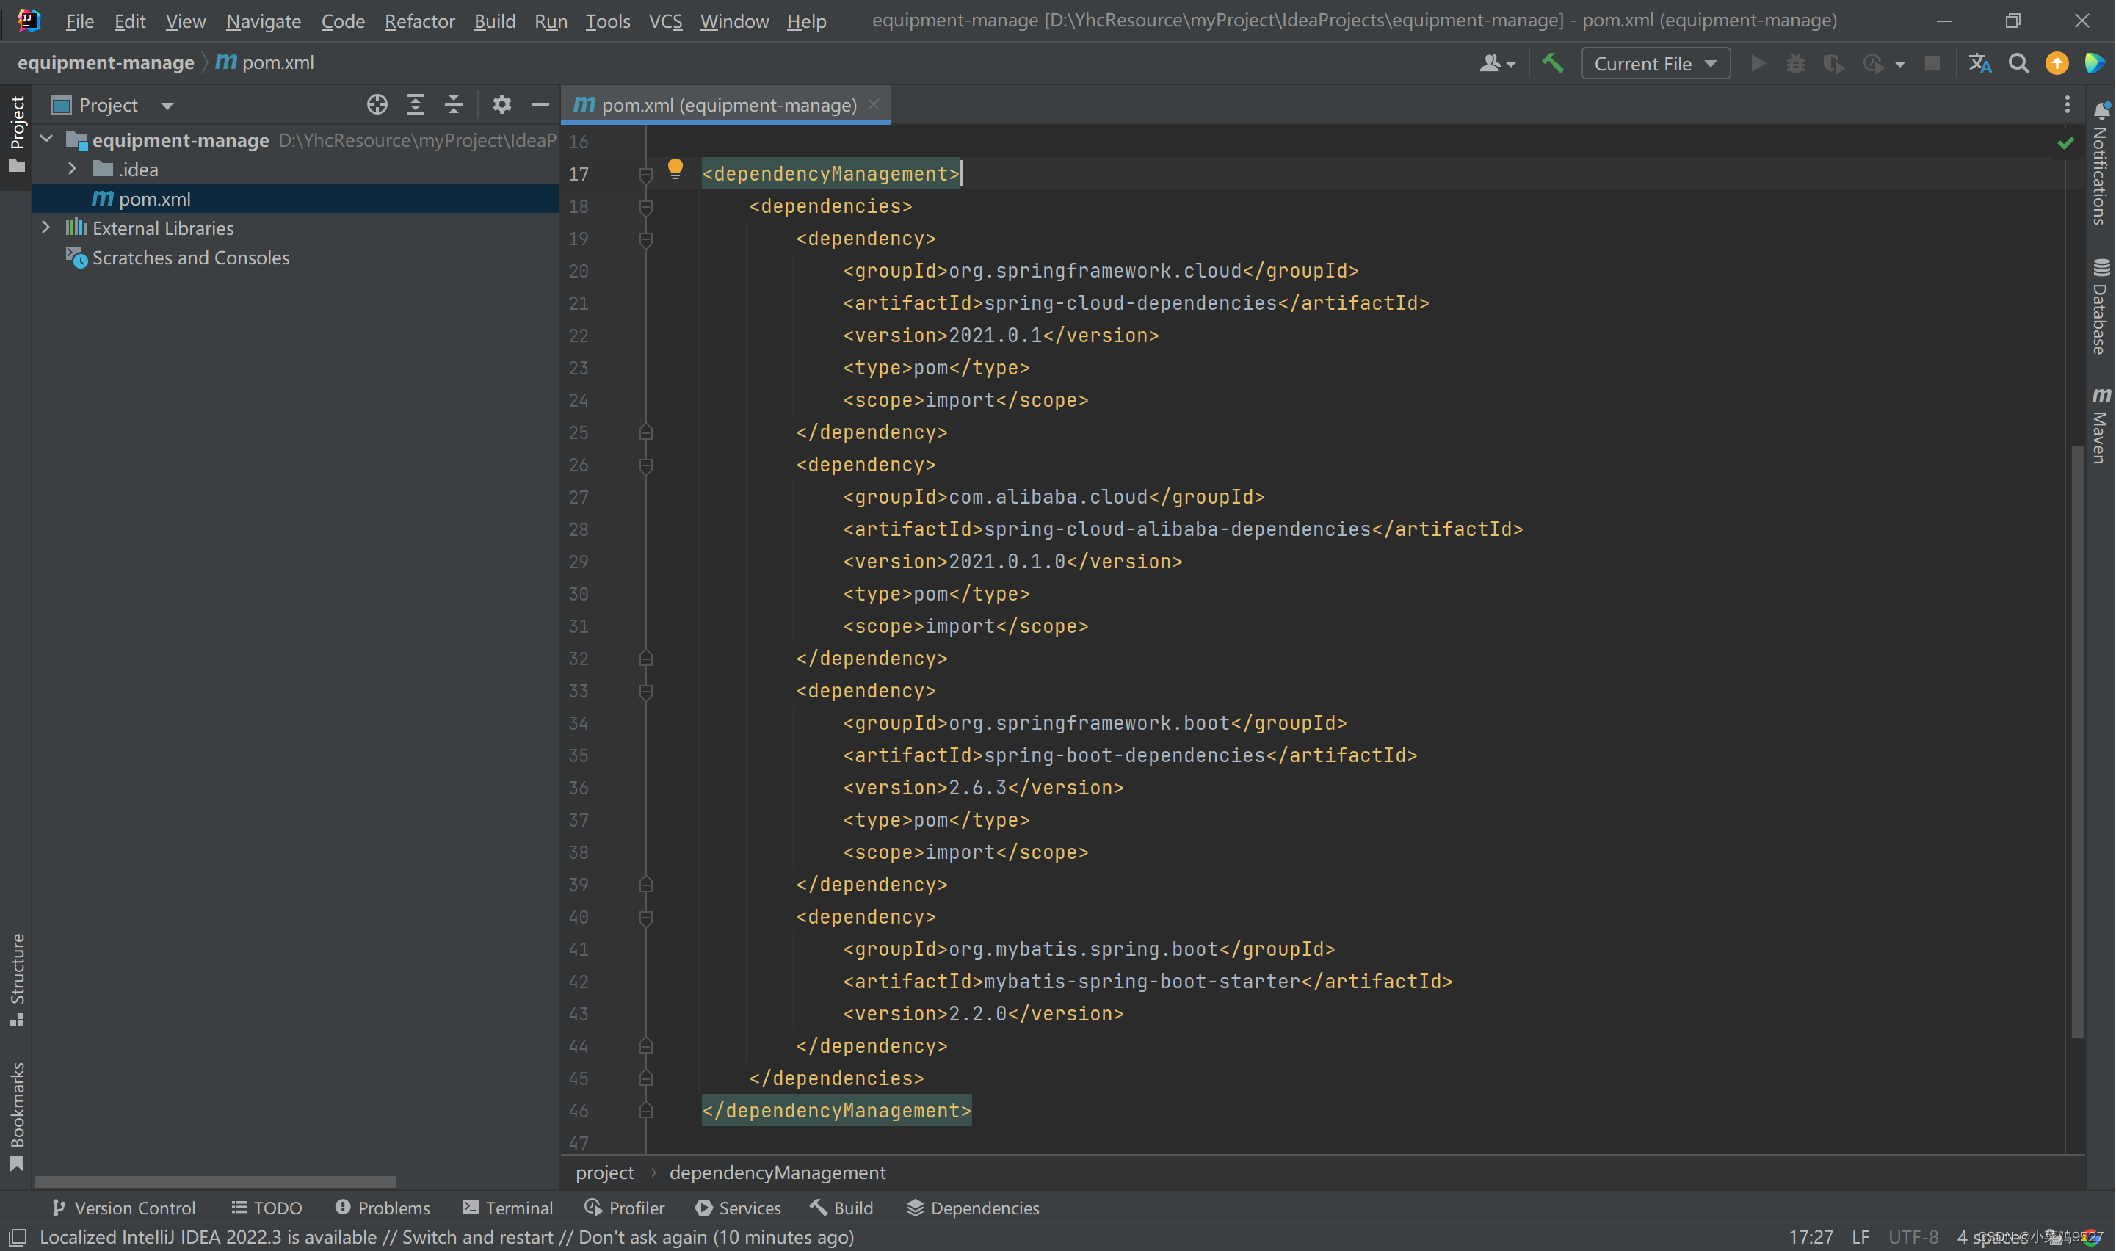
Task: Toggle collapse line 26 dependency block
Action: coord(646,465)
